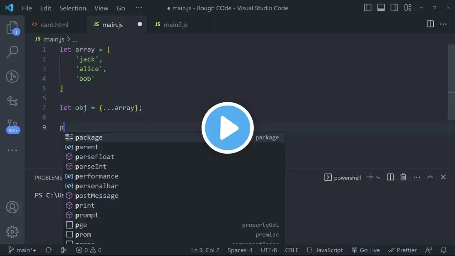Open the File menu
Viewport: 455px width, 256px height.
pos(27,8)
